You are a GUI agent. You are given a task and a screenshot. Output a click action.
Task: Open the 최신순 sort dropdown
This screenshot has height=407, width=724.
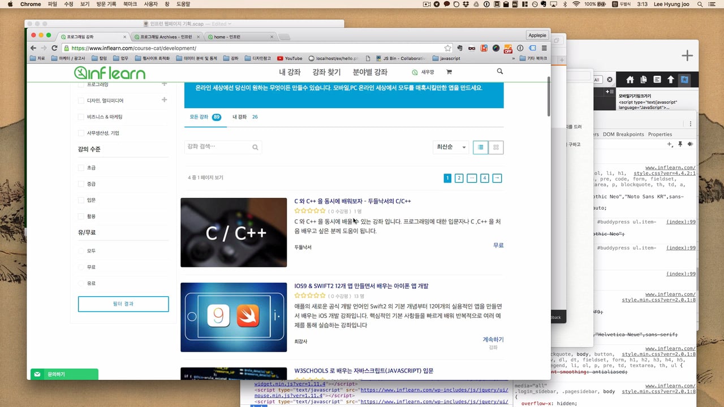[451, 147]
